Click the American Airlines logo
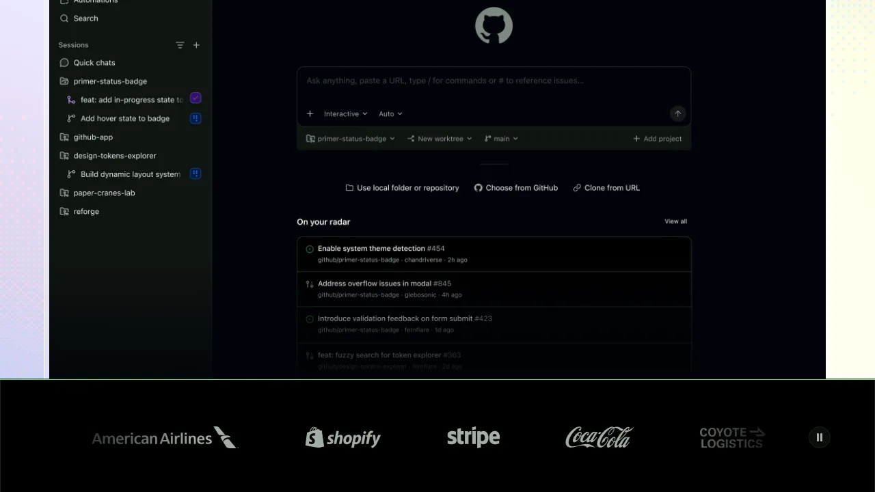 click(165, 437)
